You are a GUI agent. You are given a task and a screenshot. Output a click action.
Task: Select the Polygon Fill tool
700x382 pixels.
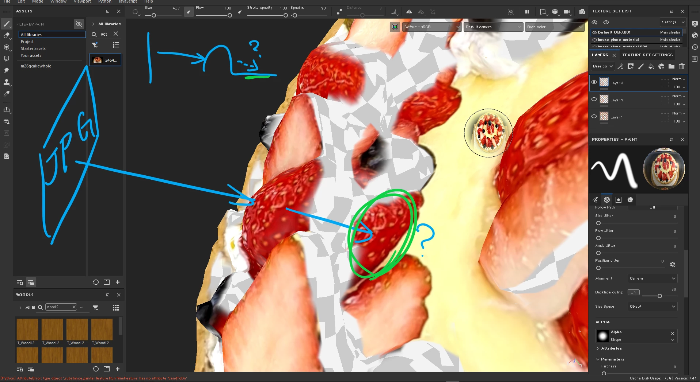[7, 58]
